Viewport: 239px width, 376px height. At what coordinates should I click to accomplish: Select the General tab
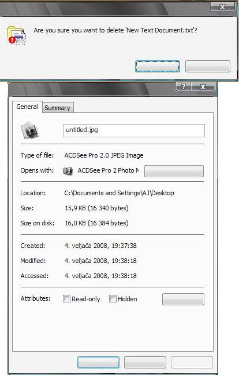click(x=27, y=107)
